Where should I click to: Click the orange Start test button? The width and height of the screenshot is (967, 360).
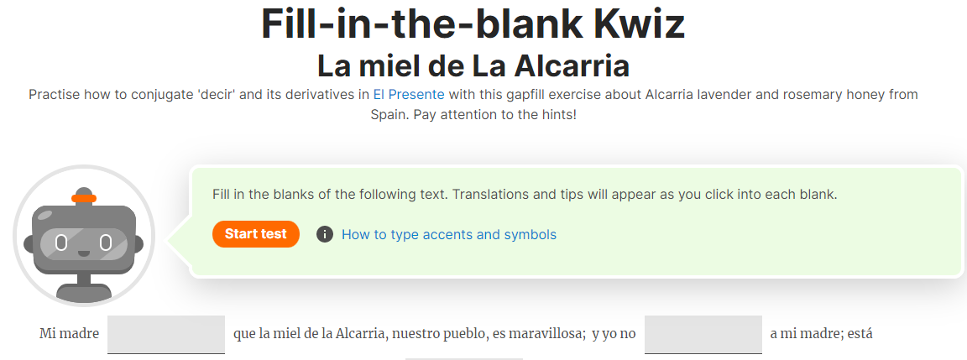click(x=256, y=234)
